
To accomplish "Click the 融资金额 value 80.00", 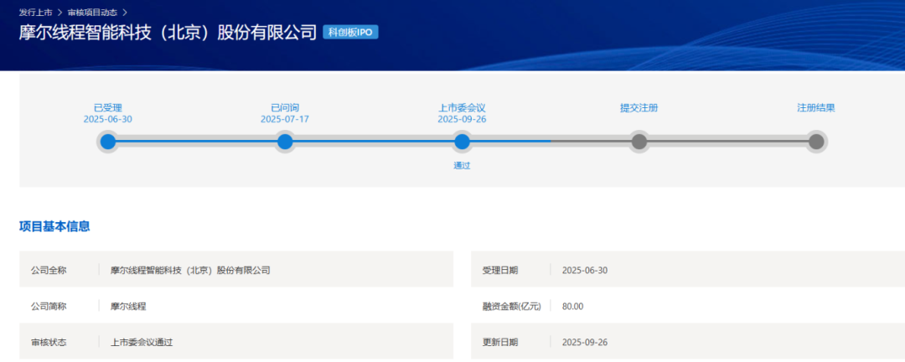I will 572,306.
